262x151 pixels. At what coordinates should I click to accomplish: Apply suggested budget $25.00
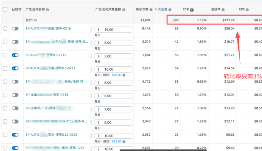(116, 141)
